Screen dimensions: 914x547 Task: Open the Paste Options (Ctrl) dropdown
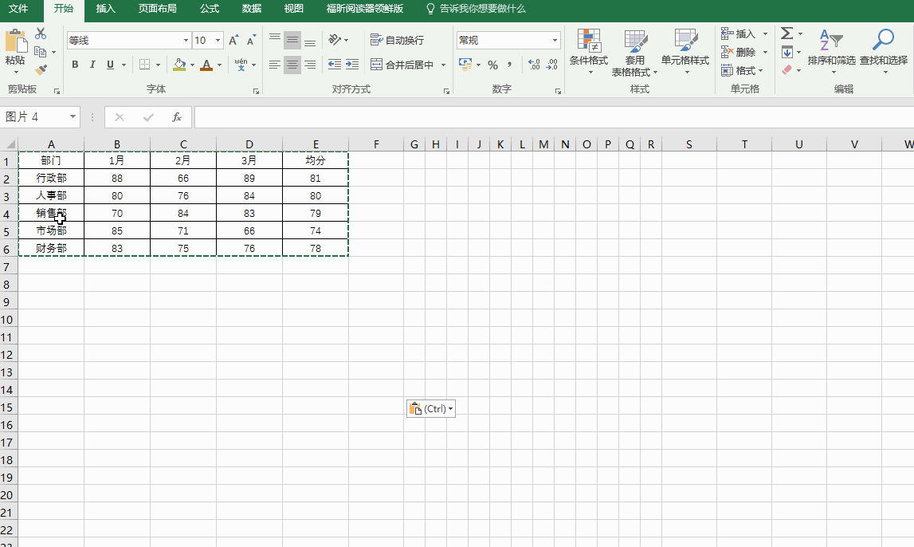click(x=431, y=409)
